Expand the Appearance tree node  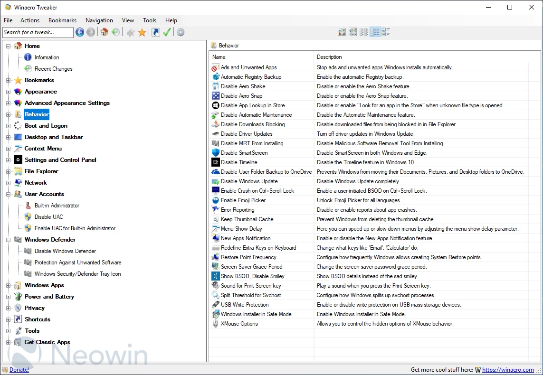pos(8,92)
